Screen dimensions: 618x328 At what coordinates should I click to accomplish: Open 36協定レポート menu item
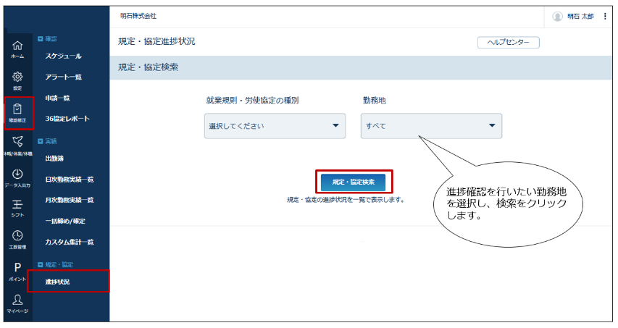[x=67, y=119]
